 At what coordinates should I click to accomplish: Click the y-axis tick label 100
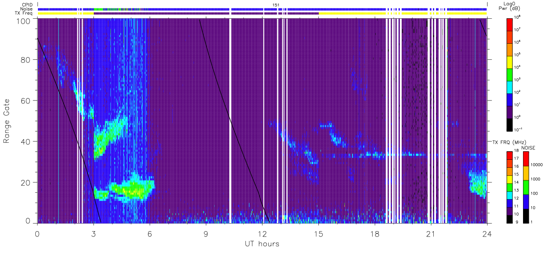pyautogui.click(x=24, y=21)
